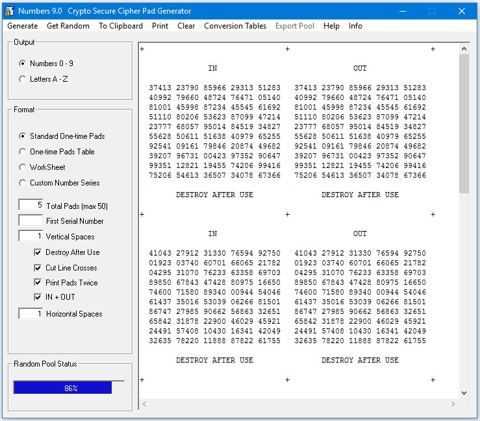
Task: Click the first pad's OUT heading
Action: [x=360, y=68]
